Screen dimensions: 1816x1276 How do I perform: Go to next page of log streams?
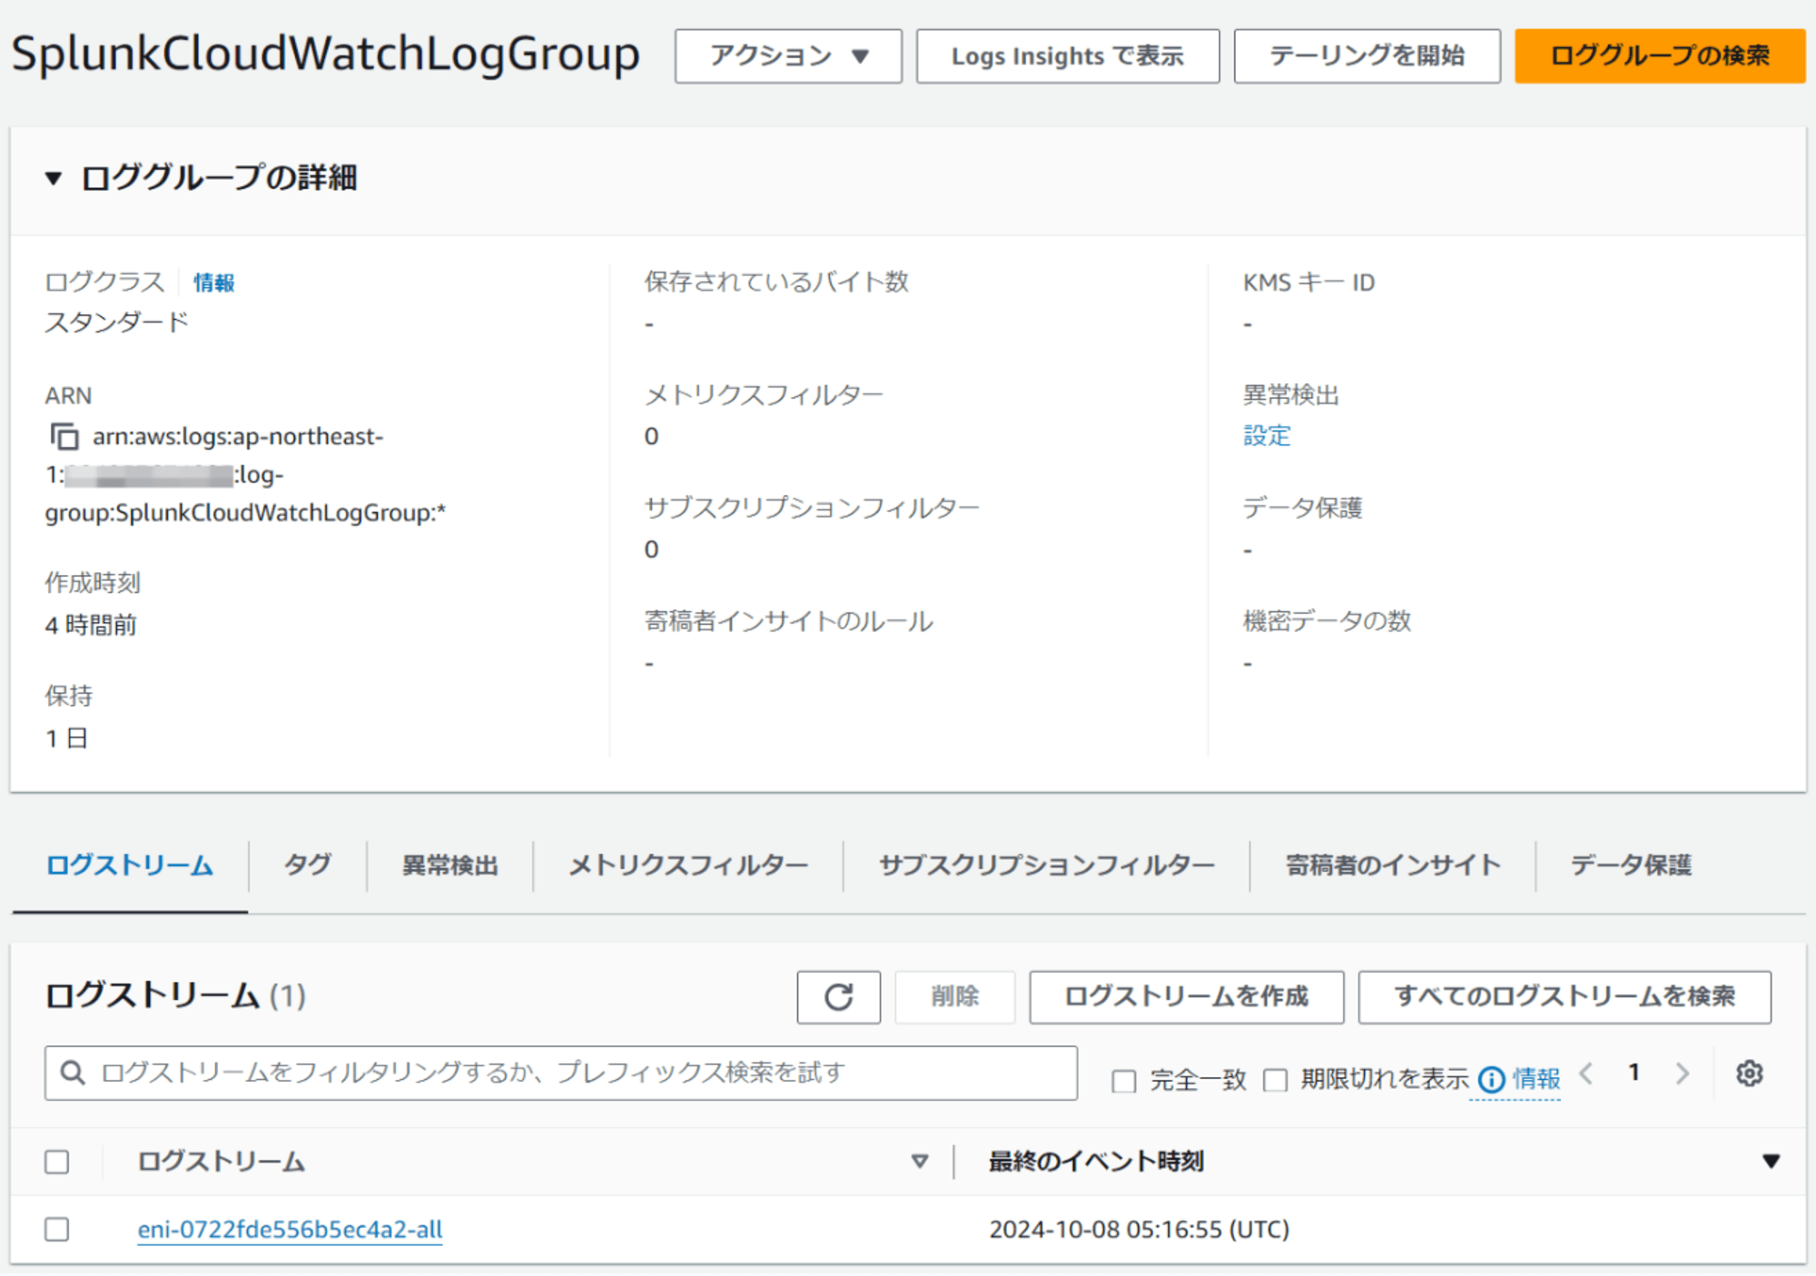coord(1682,1073)
